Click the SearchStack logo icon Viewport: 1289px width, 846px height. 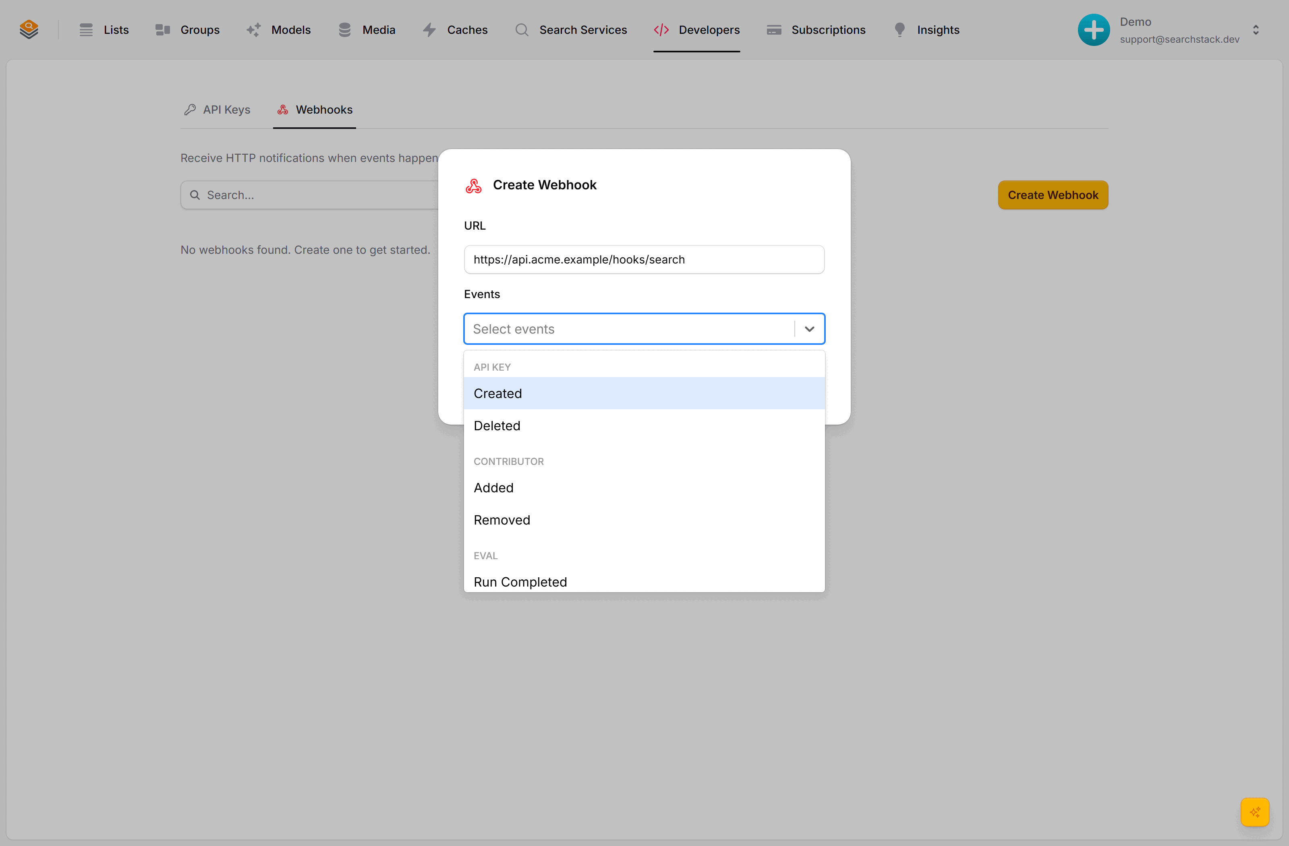pos(29,29)
